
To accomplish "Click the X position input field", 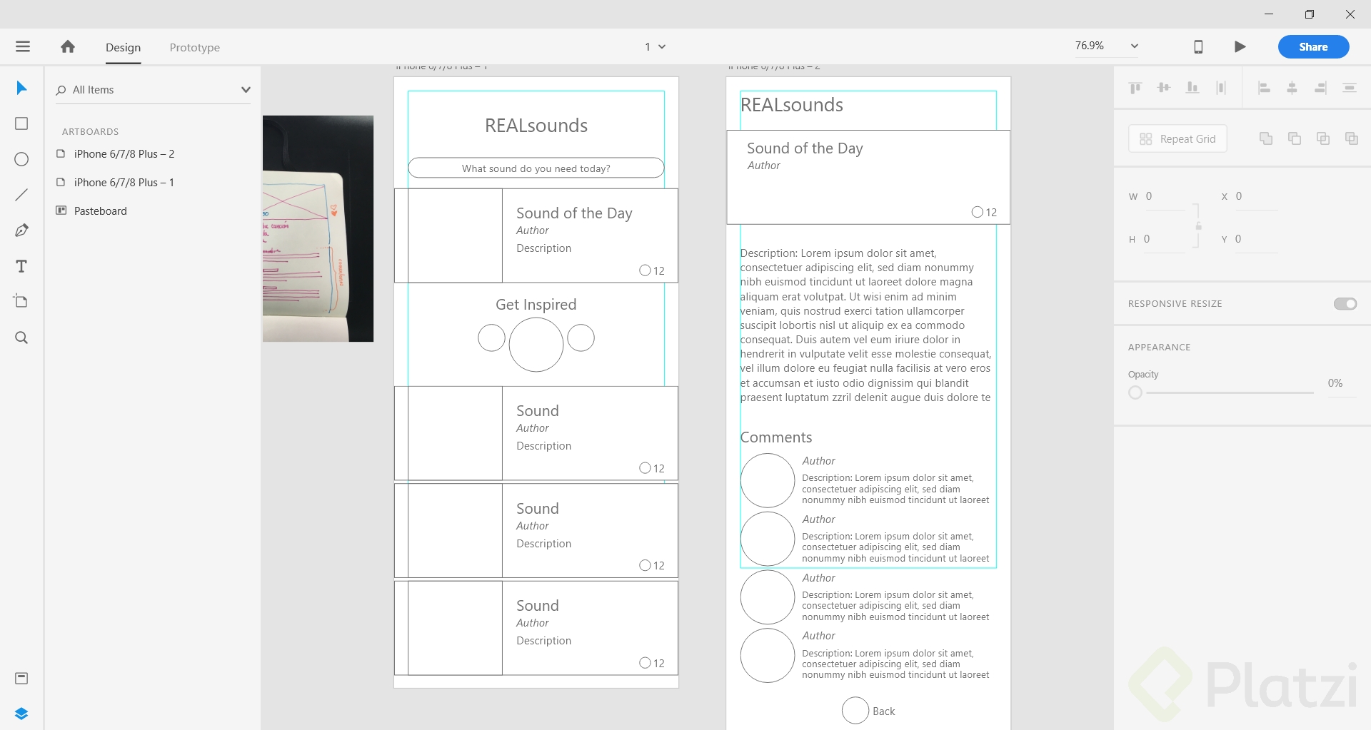I will click(1256, 197).
